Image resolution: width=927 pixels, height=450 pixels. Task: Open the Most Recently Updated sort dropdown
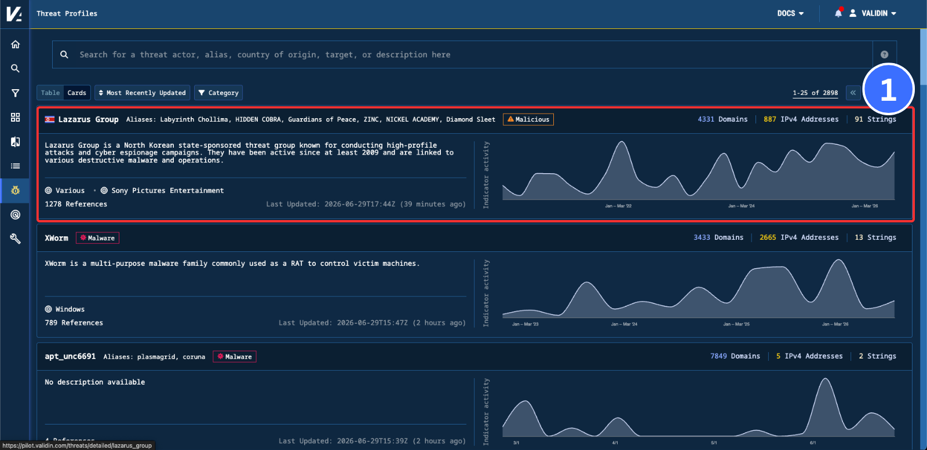pyautogui.click(x=142, y=93)
